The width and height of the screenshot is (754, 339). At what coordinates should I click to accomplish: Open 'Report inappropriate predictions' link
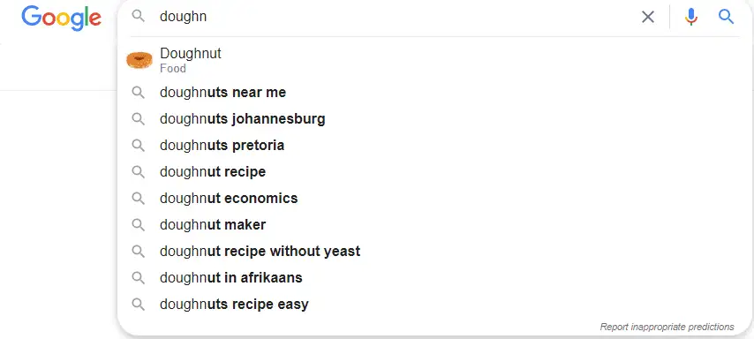(x=667, y=327)
